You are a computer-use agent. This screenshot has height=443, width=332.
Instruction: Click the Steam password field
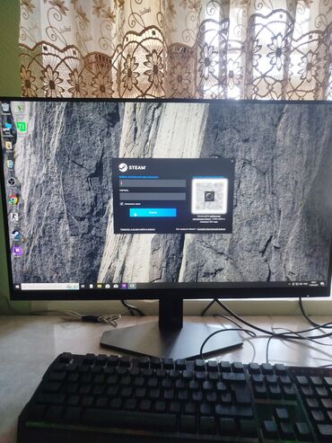[153, 196]
